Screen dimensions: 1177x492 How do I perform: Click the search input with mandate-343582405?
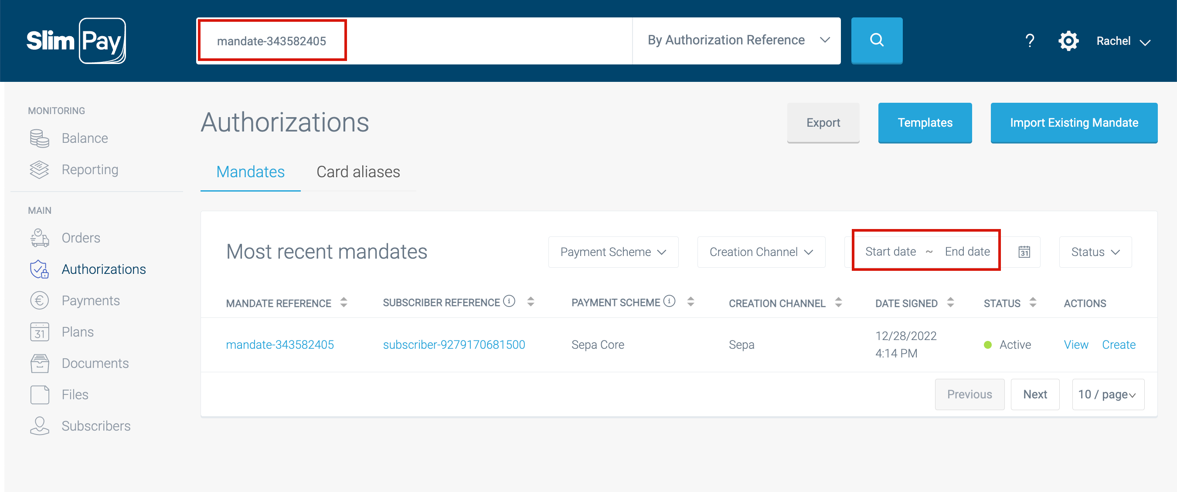coord(414,40)
